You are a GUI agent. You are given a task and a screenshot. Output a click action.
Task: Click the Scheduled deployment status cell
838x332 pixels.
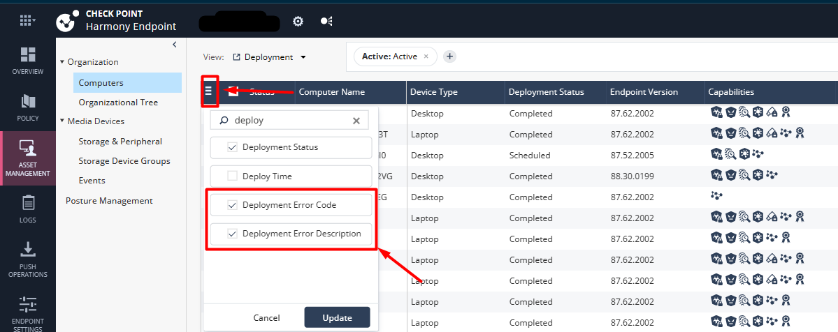(530, 156)
